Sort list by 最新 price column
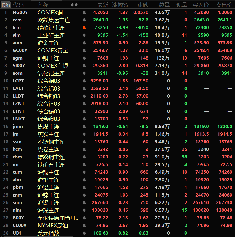 point(102,5)
